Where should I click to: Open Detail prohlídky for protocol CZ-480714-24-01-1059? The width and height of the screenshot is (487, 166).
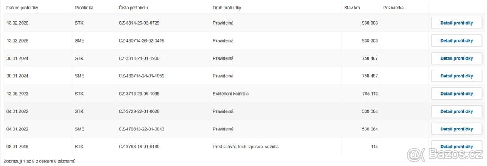[457, 76]
